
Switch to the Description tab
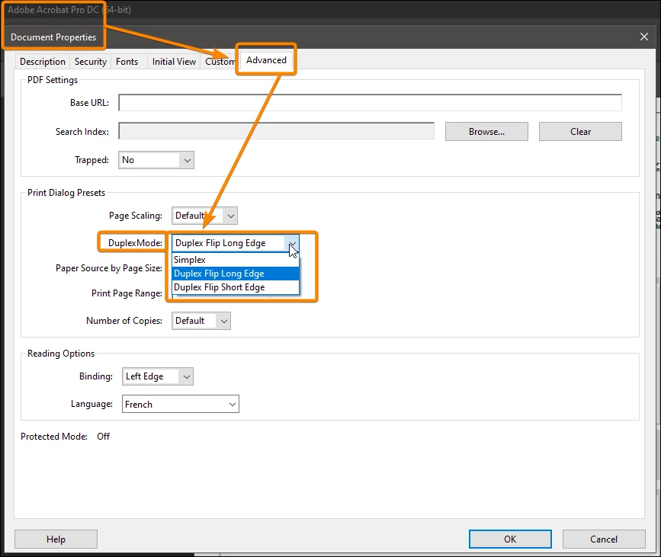(x=43, y=62)
